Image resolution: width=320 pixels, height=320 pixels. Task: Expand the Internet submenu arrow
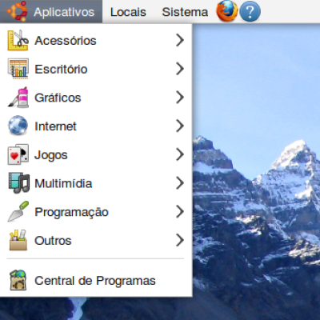point(180,126)
